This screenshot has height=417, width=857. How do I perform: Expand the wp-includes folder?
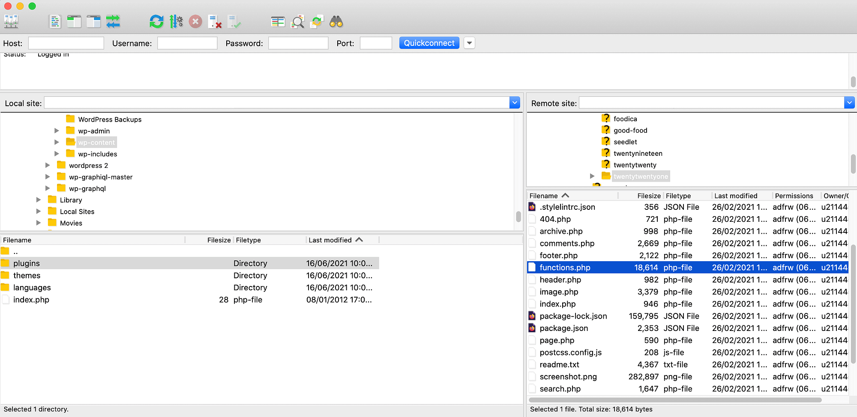click(x=57, y=153)
